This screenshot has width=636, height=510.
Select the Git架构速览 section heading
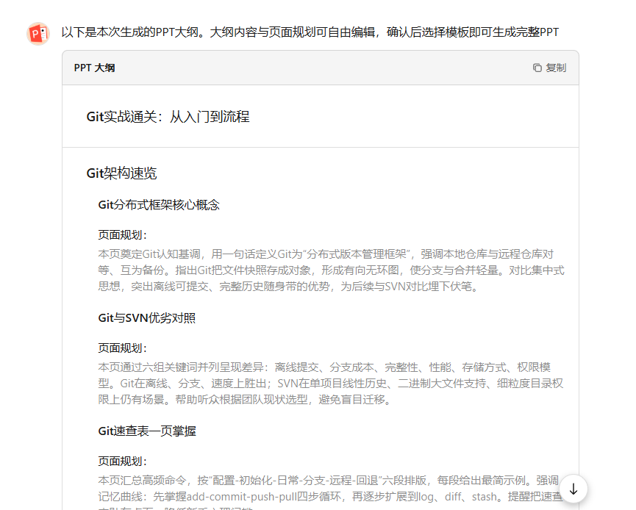tap(121, 173)
